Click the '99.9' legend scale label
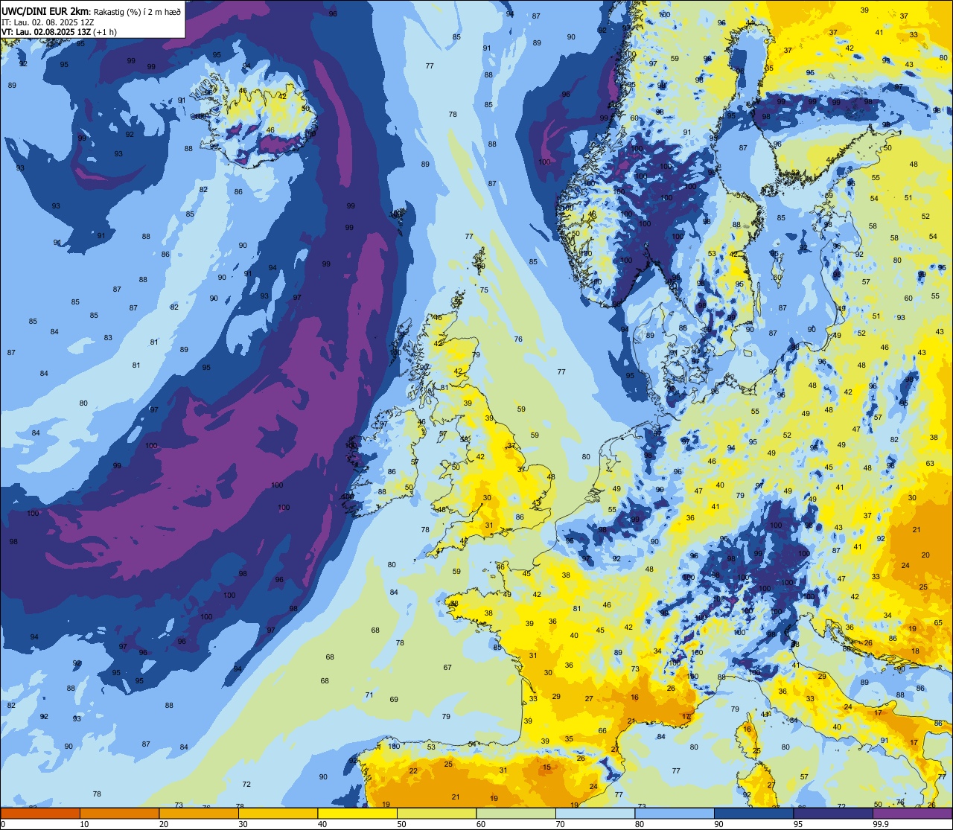 coord(882,824)
